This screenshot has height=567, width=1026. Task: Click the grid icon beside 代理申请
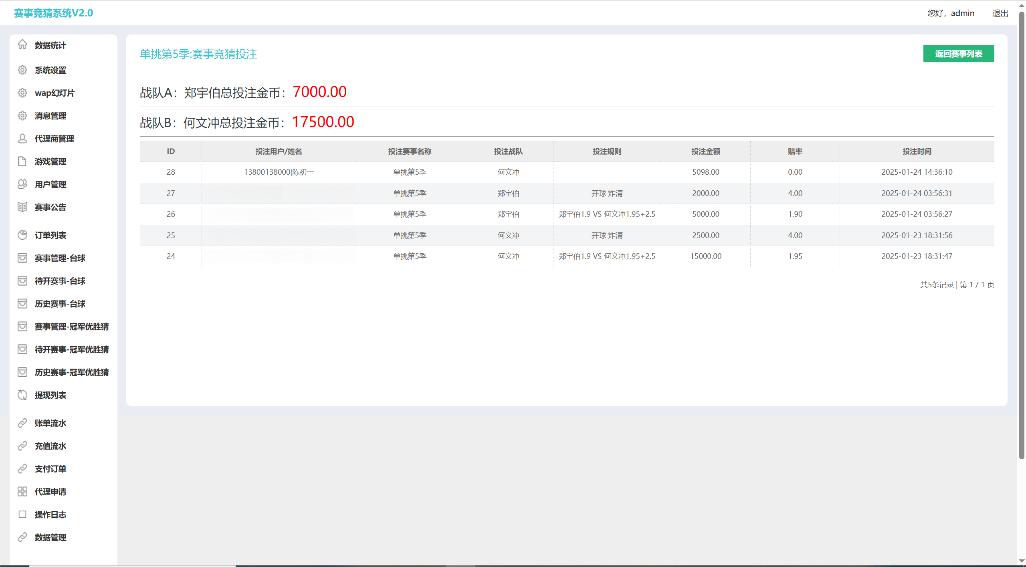[22, 492]
